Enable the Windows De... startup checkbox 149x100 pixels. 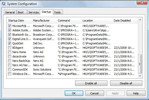click(9, 74)
